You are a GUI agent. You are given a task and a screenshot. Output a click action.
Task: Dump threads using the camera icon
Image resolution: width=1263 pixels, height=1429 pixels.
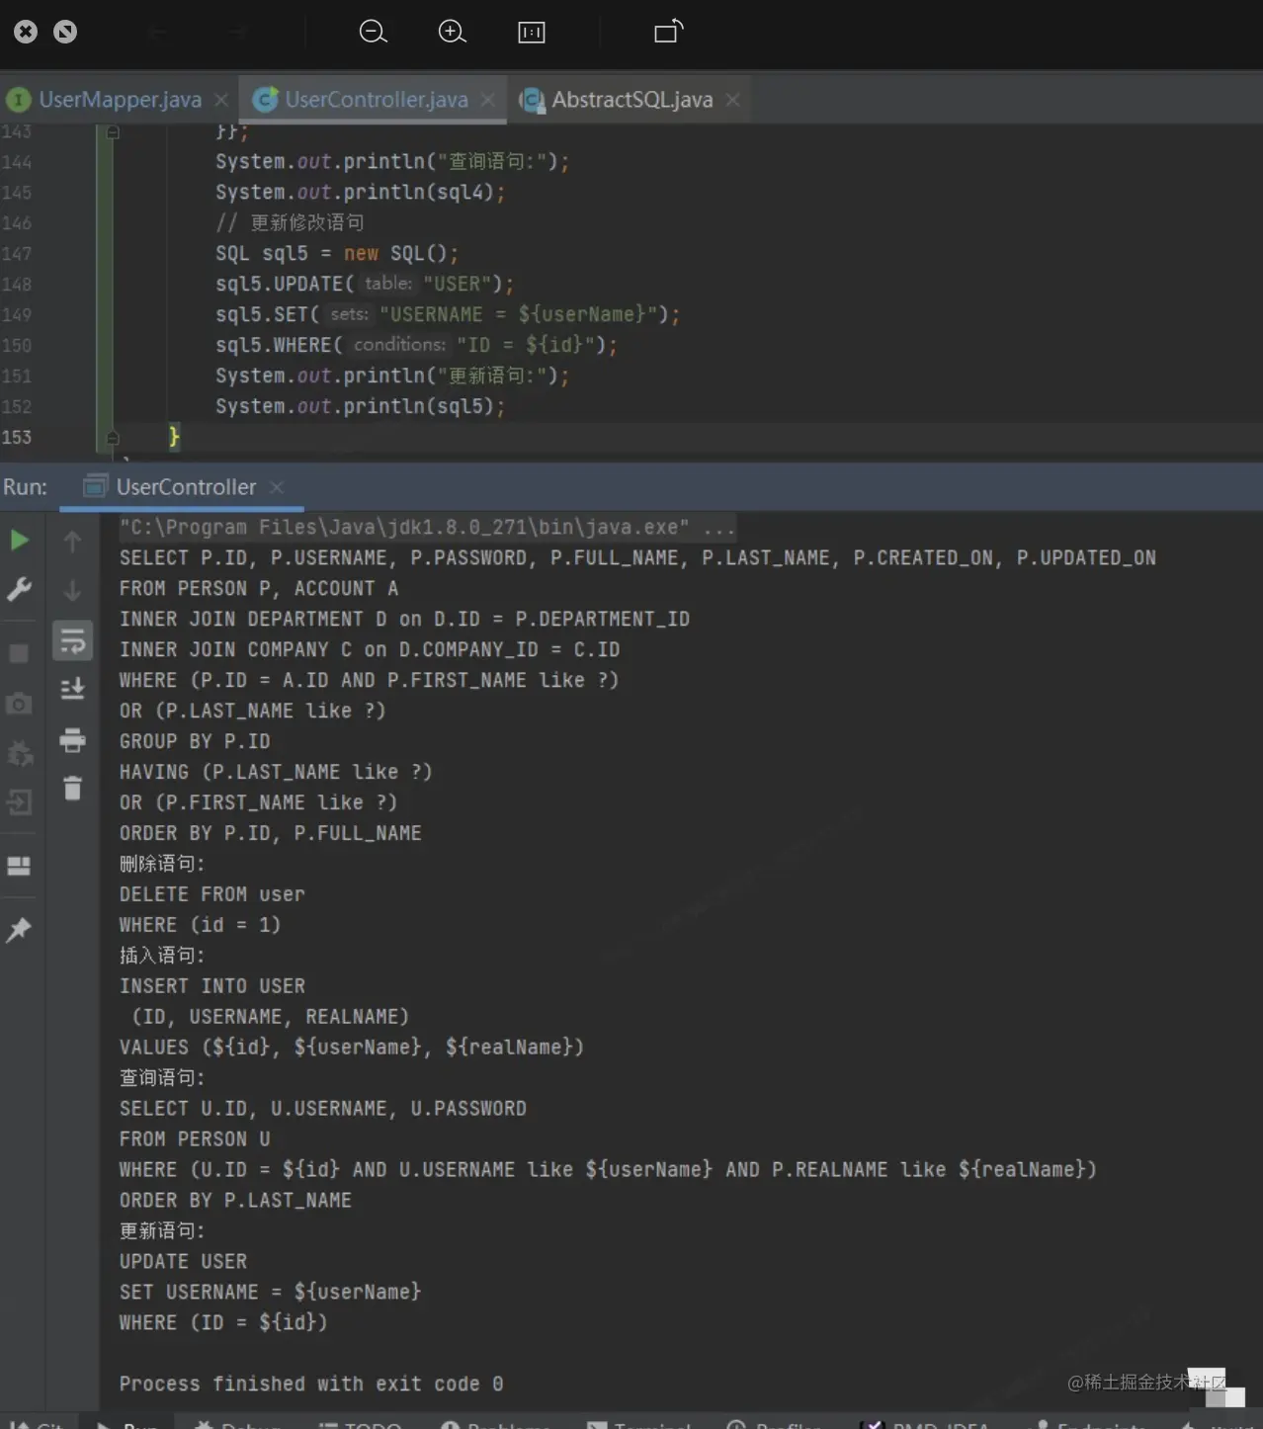[19, 704]
